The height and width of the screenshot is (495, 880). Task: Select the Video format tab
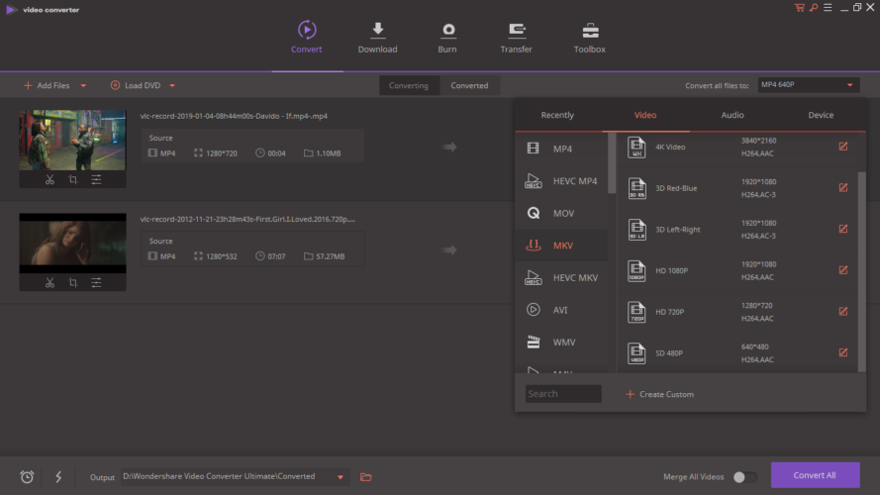(645, 115)
